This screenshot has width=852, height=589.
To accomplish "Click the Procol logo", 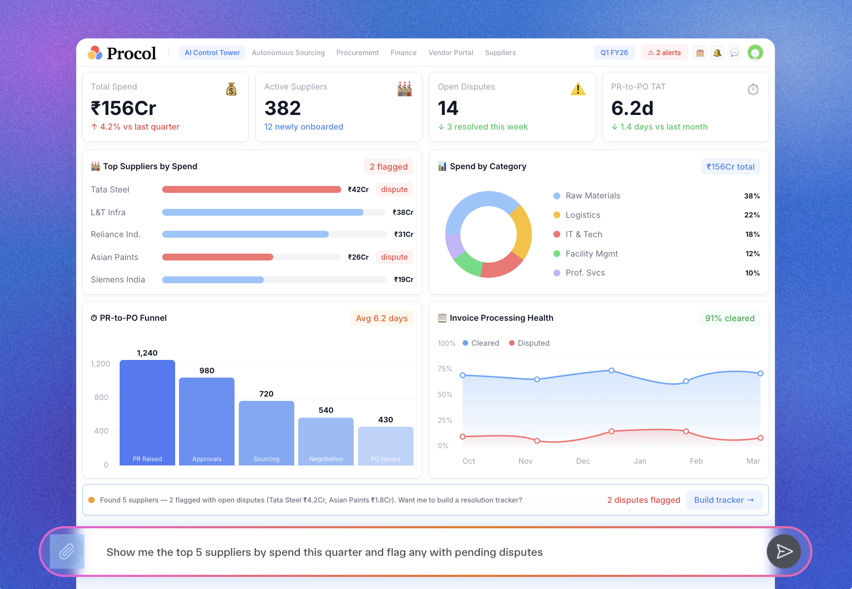I will point(122,53).
